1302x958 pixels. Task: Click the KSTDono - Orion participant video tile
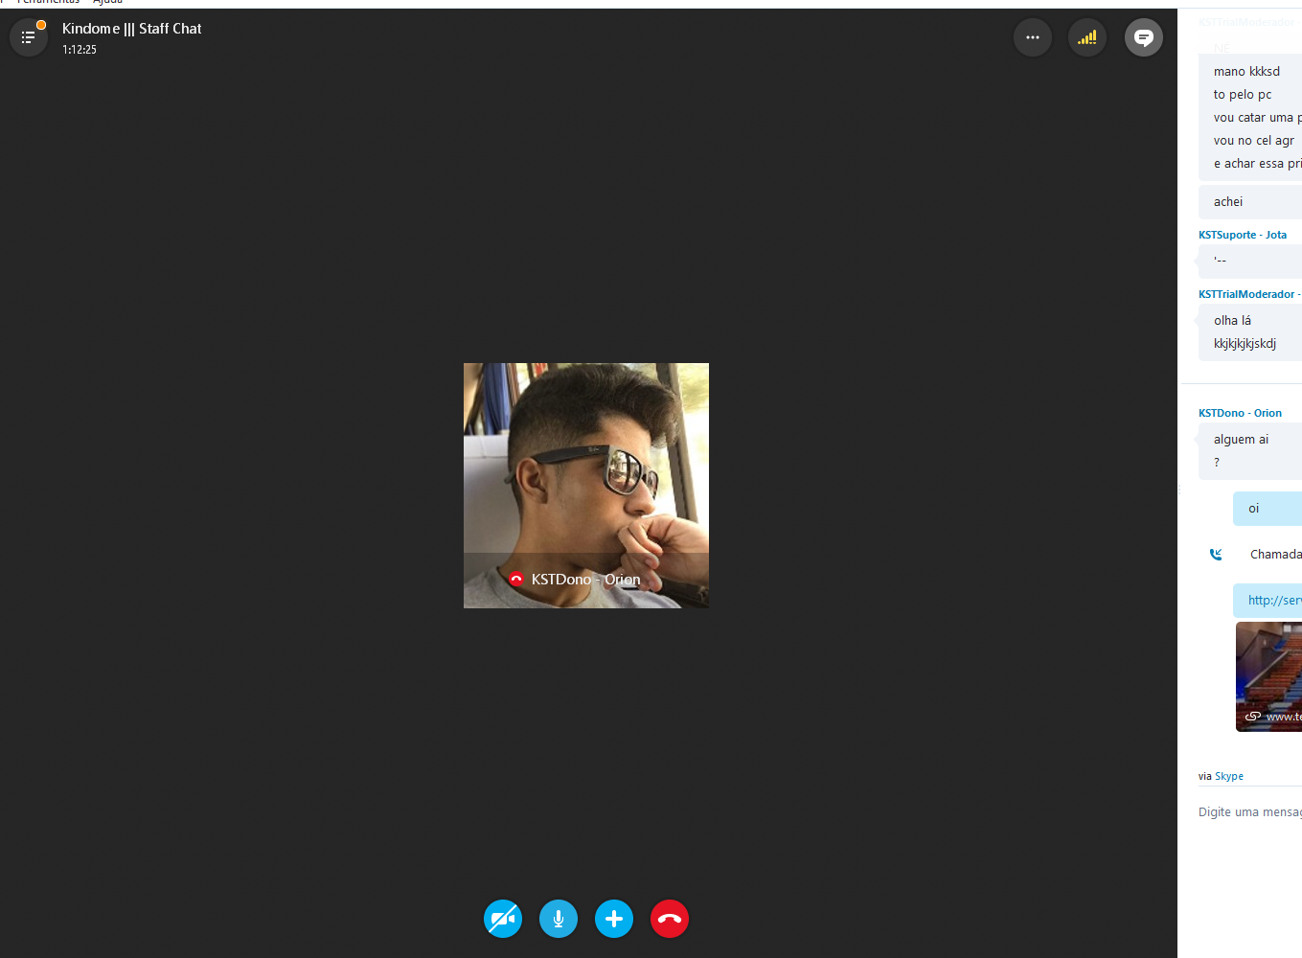[x=586, y=486]
